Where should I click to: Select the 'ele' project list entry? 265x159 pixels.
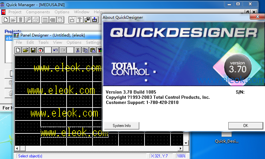(9, 39)
